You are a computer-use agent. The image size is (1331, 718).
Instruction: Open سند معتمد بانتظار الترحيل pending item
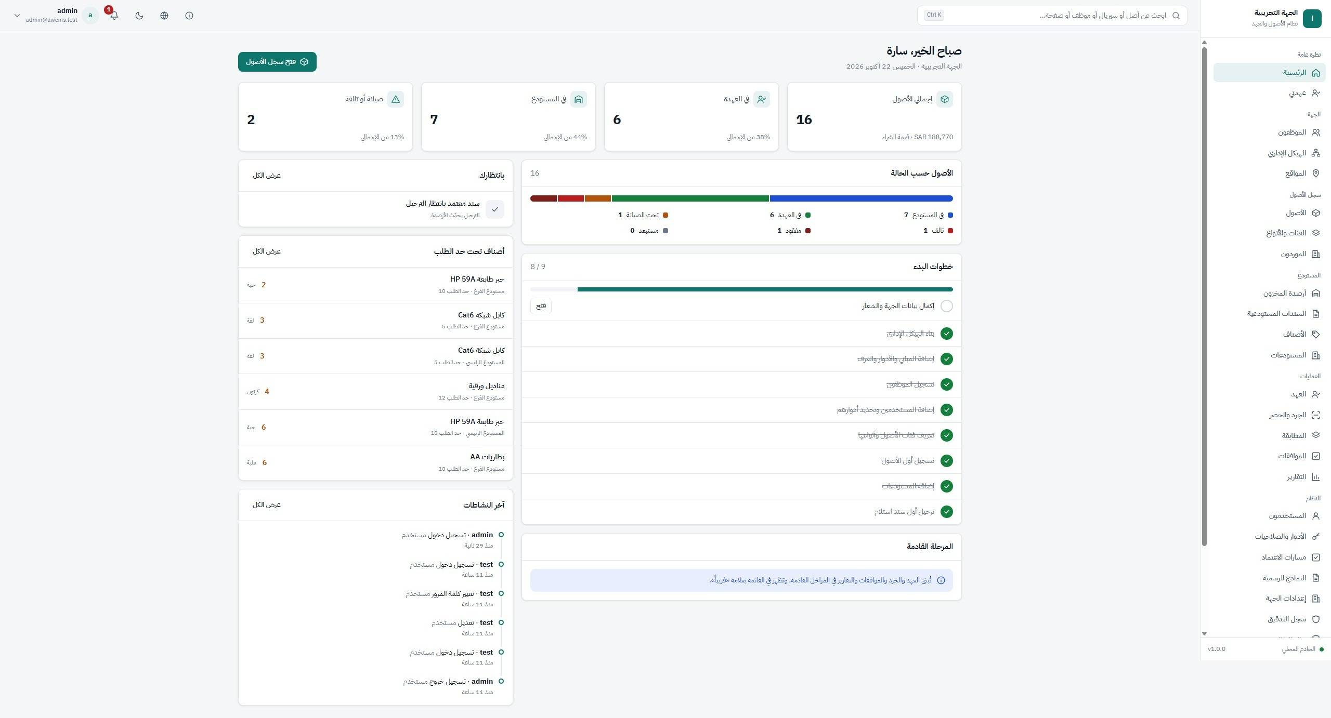[375, 209]
